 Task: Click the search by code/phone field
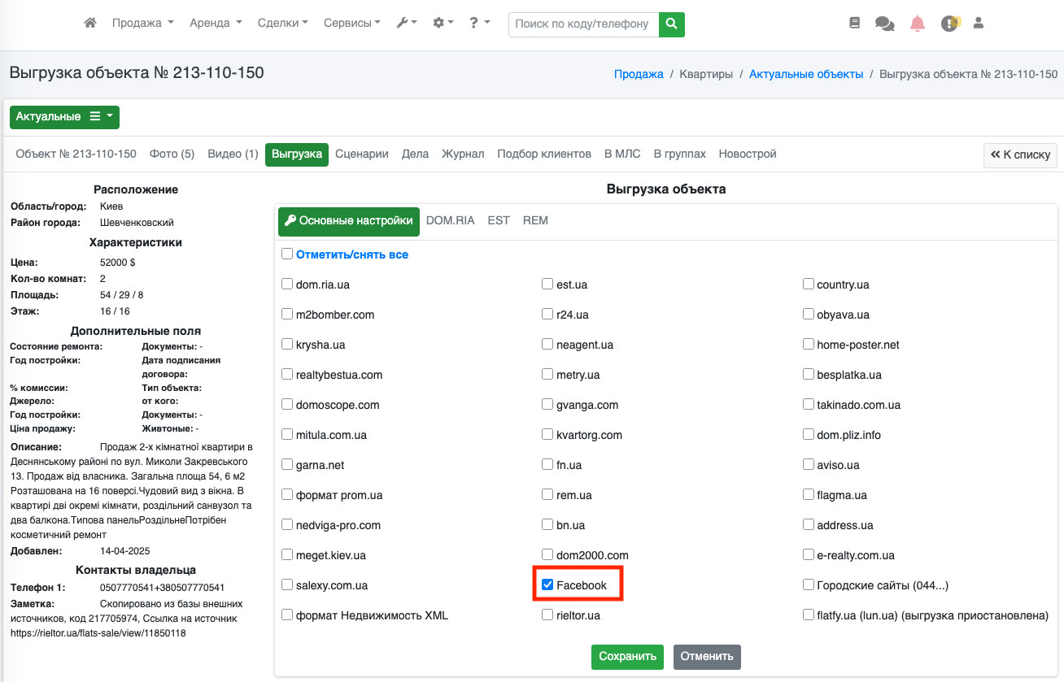(583, 24)
